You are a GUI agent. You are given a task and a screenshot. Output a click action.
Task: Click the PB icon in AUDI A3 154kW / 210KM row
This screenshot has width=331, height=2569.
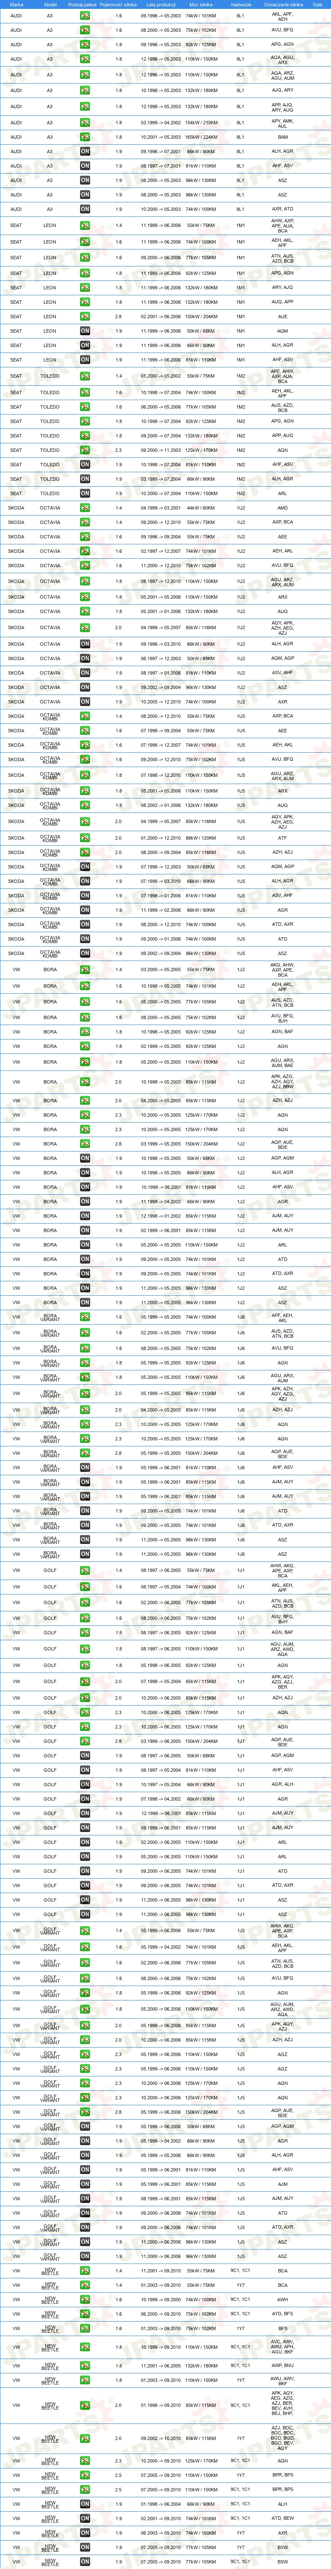tap(85, 123)
